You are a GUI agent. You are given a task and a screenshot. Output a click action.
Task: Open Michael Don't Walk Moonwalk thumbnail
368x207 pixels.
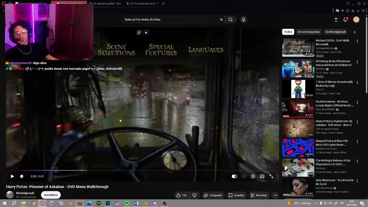[298, 48]
